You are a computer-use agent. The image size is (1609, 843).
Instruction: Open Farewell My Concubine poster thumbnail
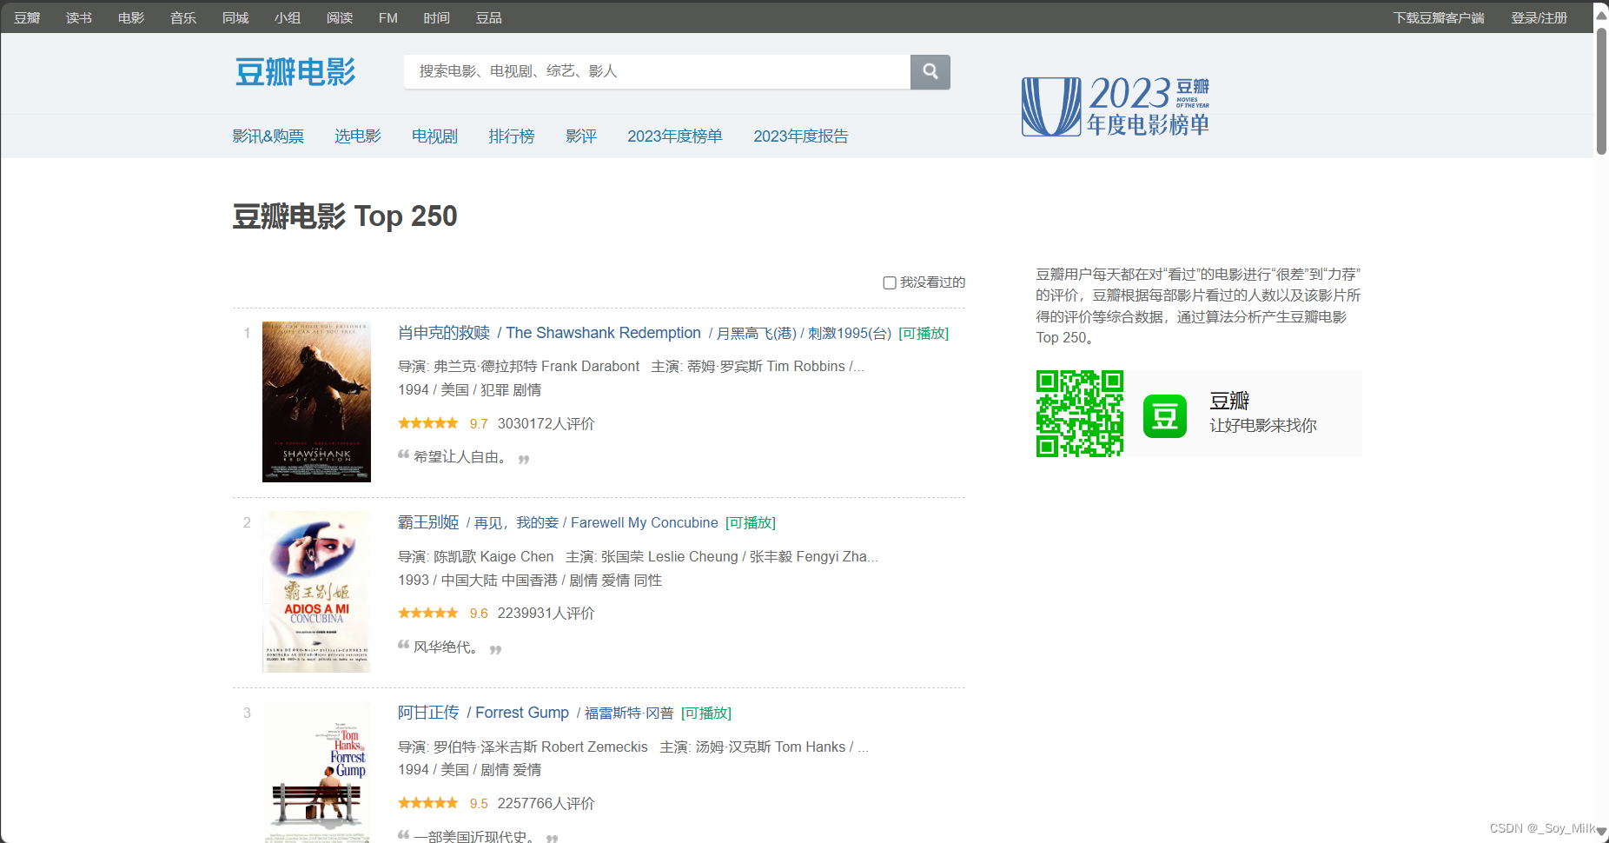click(x=316, y=592)
